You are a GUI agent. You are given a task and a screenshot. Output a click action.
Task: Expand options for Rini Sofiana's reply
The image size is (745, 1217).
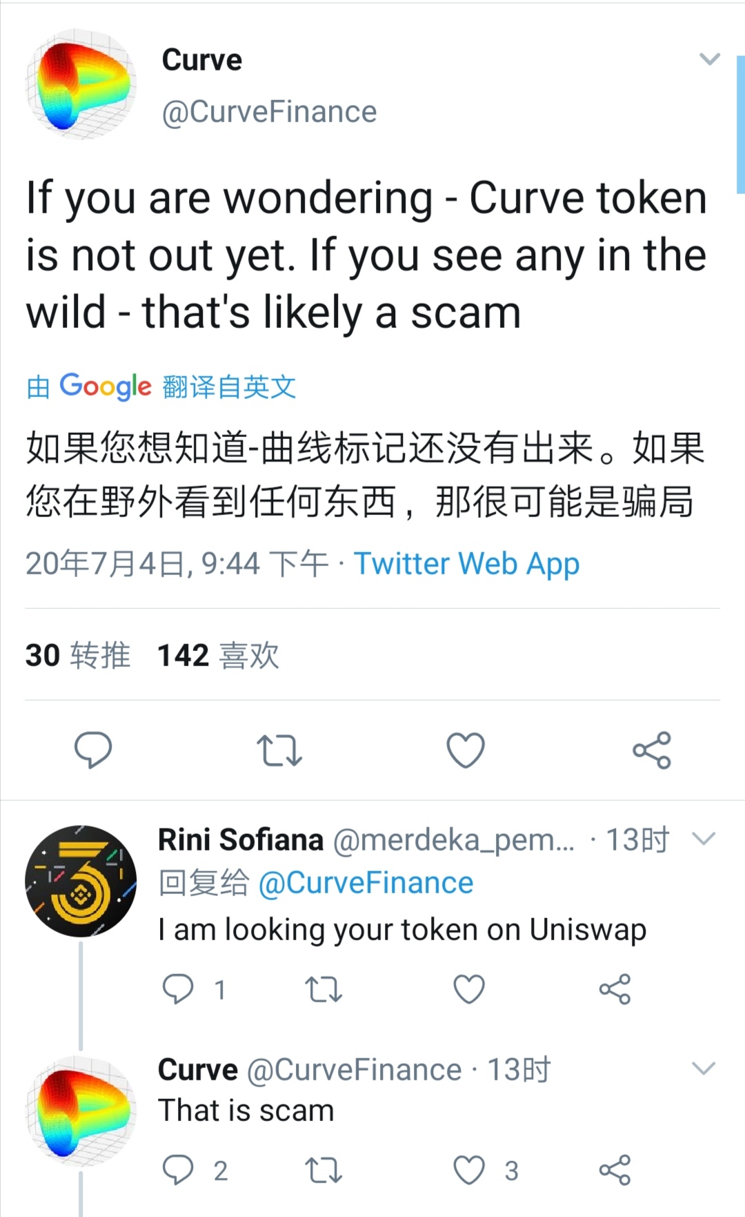[704, 839]
